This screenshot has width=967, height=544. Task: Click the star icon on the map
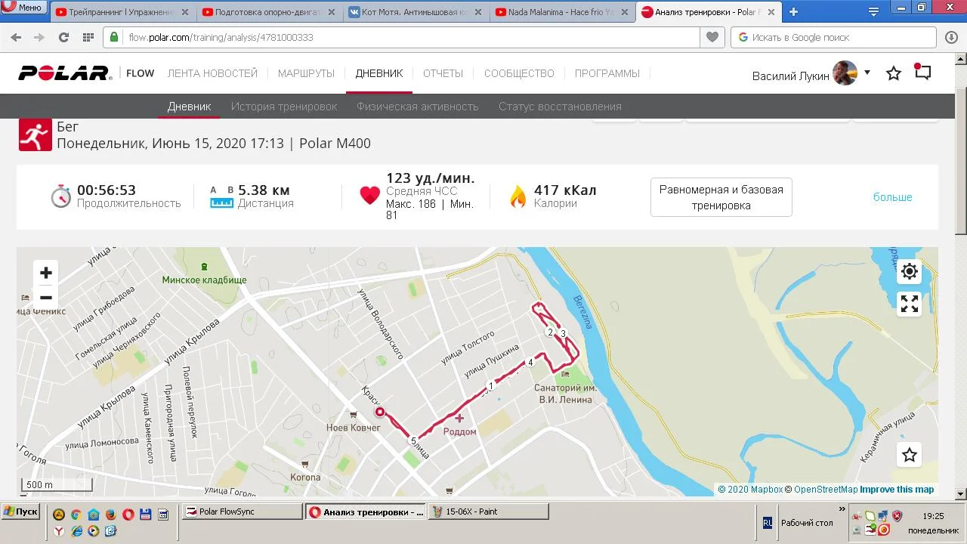[910, 455]
